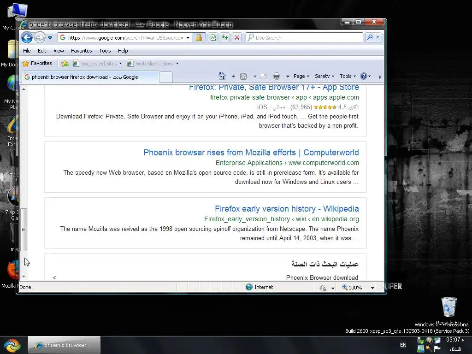The image size is (472, 354).
Task: Open the File menu
Action: point(27,51)
